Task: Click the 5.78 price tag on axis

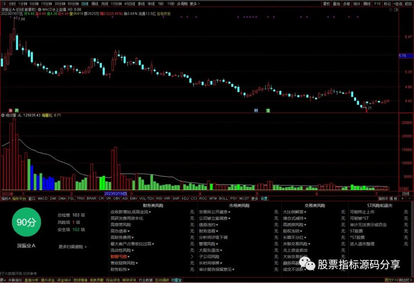Action: tap(406, 56)
